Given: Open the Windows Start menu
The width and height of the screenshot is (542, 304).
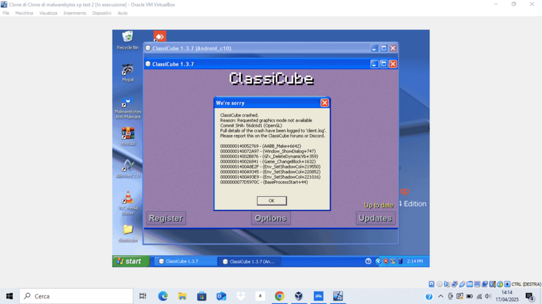Looking at the screenshot, I should click(9, 296).
